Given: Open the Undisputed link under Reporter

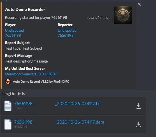Looking at the screenshot, I should pyautogui.click(x=67, y=30).
